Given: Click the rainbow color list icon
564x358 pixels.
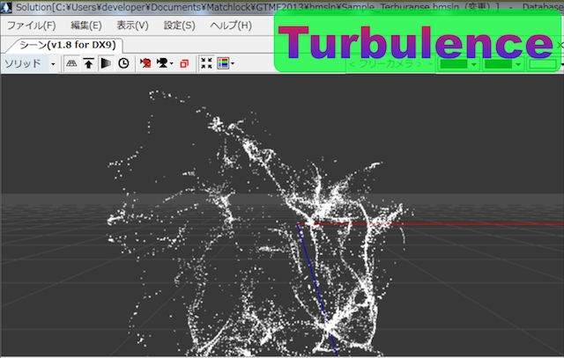Looking at the screenshot, I should (223, 63).
